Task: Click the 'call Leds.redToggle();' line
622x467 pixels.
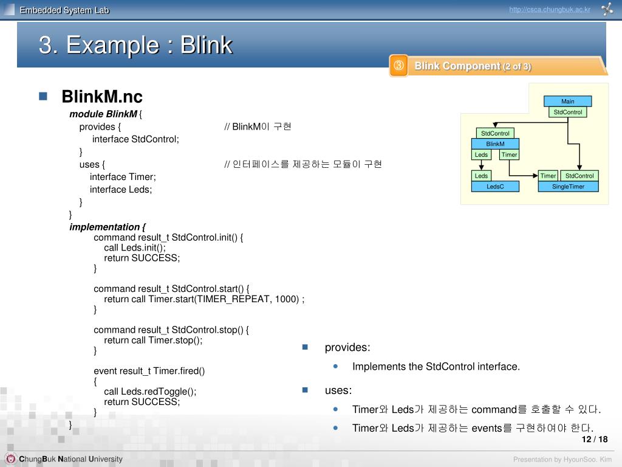Action: click(150, 392)
